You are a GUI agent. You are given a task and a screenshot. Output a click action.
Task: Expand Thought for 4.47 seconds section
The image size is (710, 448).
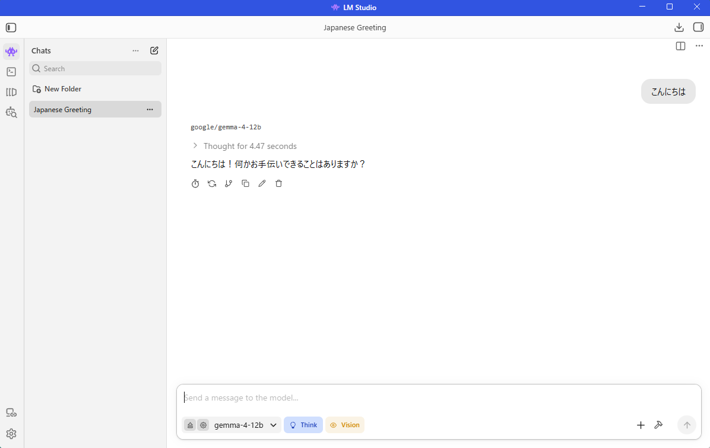click(x=245, y=146)
